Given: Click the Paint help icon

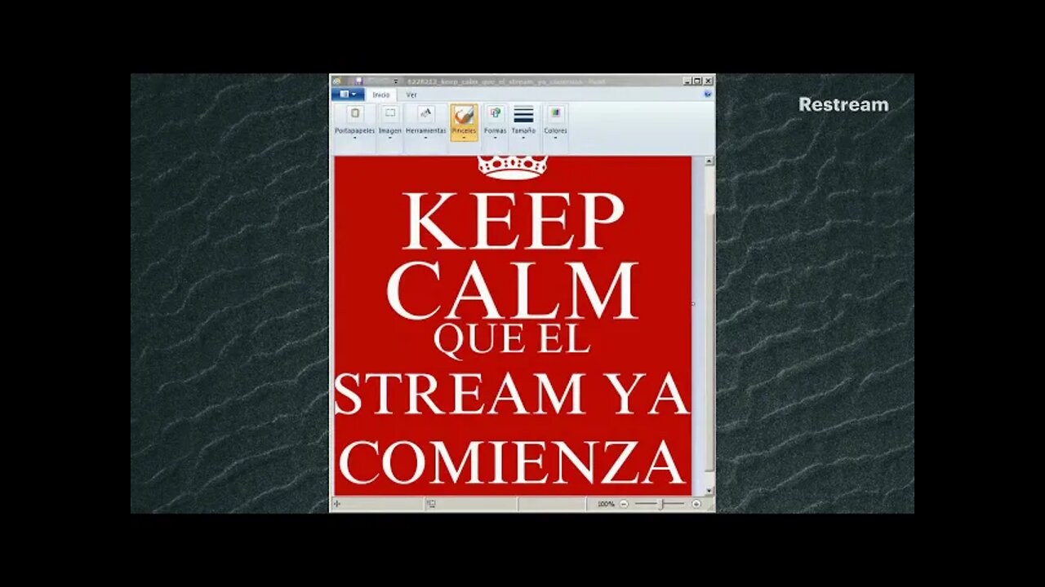Looking at the screenshot, I should 708,94.
